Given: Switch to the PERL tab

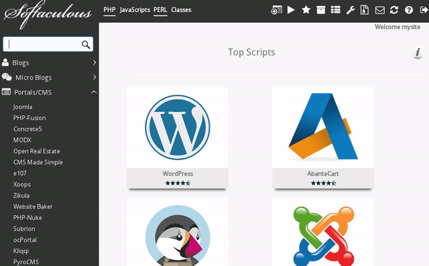Looking at the screenshot, I should (x=160, y=10).
